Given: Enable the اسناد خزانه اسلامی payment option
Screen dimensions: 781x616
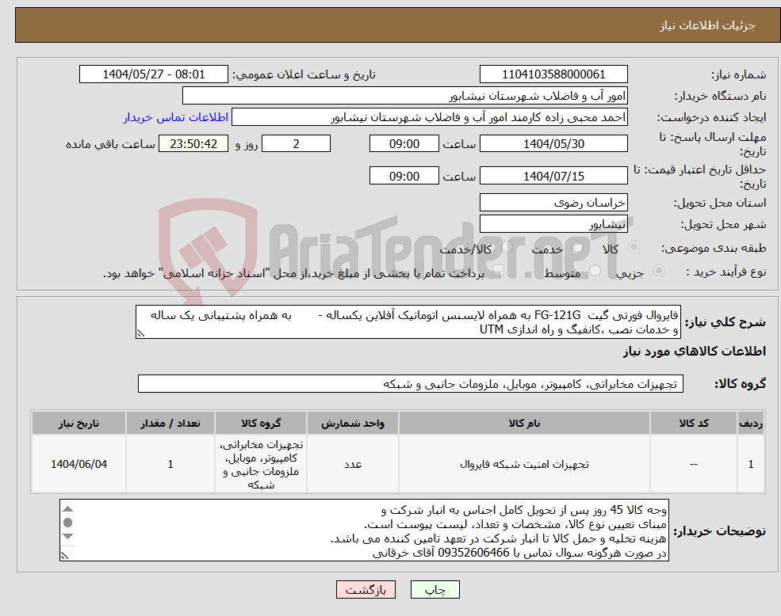Looking at the screenshot, I should click(x=499, y=270).
